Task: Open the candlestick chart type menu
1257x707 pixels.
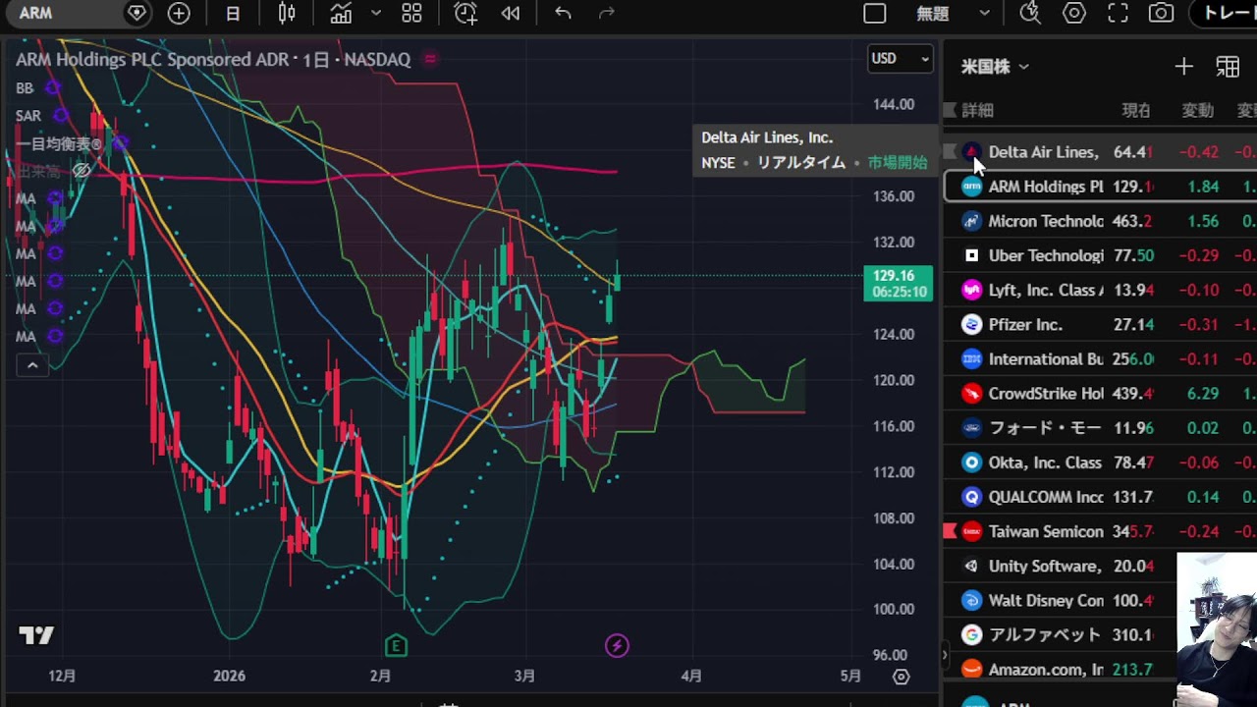Action: 287,14
